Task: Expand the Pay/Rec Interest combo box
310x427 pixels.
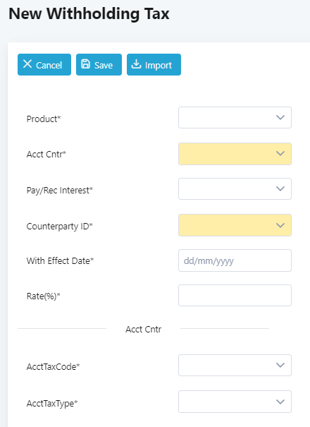Action: click(x=235, y=188)
